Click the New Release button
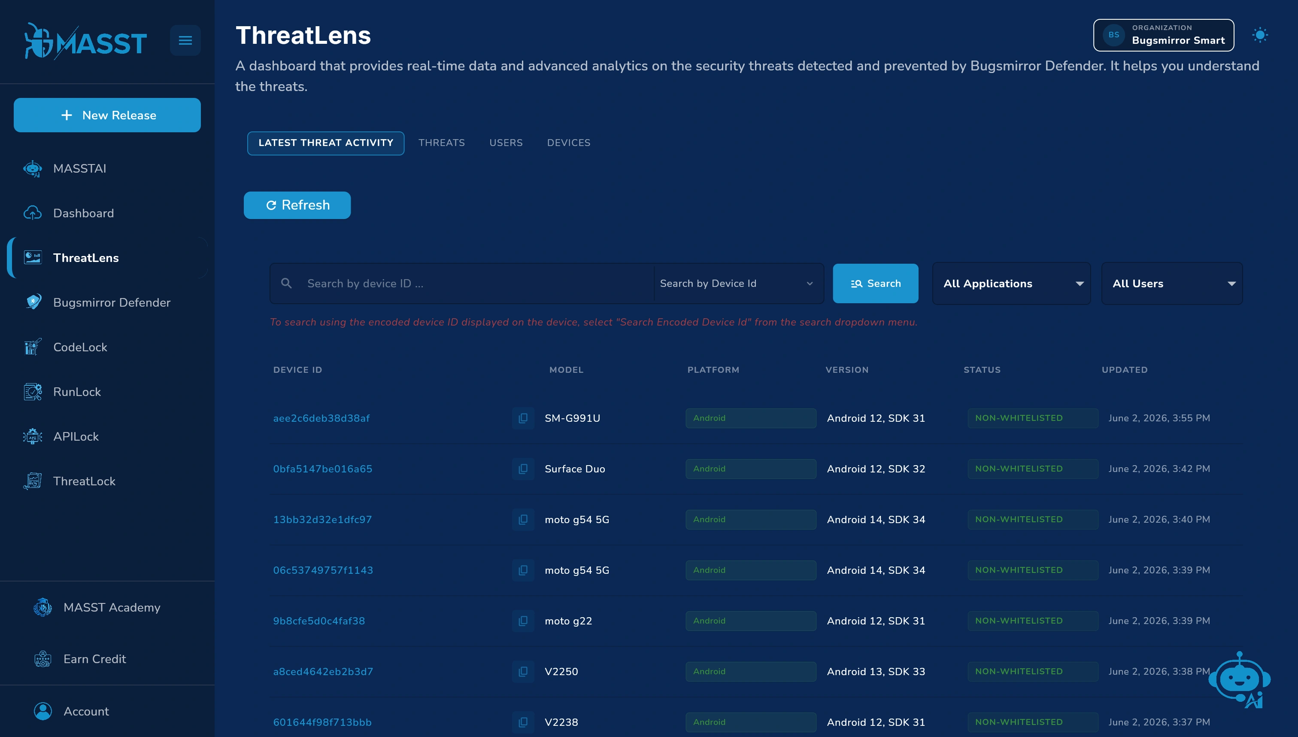Viewport: 1298px width, 737px height. 107,115
